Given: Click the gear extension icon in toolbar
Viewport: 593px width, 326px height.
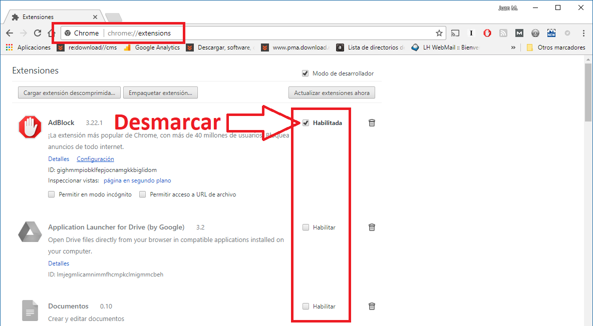Looking at the screenshot, I should tap(535, 33).
